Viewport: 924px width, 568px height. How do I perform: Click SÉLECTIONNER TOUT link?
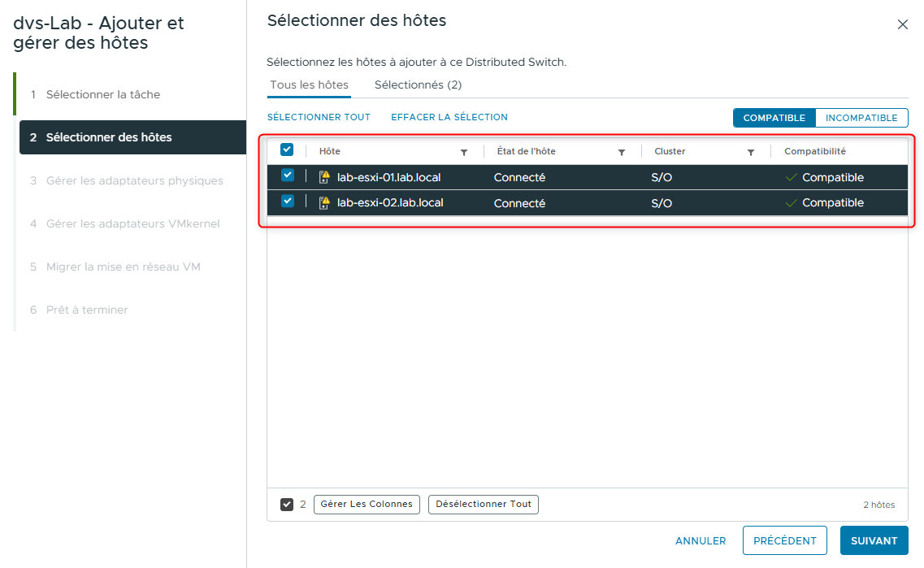coord(319,117)
